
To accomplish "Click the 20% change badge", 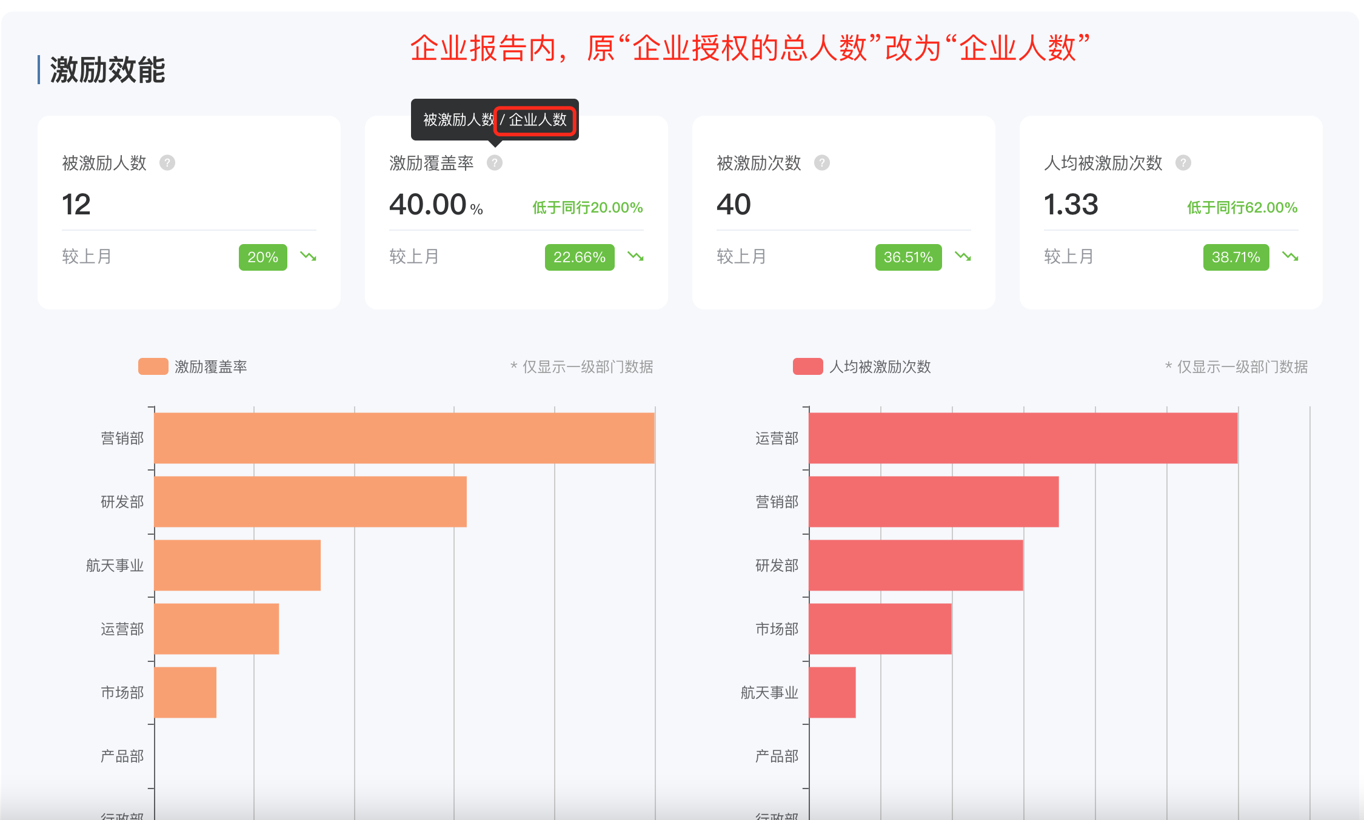I will coord(262,257).
